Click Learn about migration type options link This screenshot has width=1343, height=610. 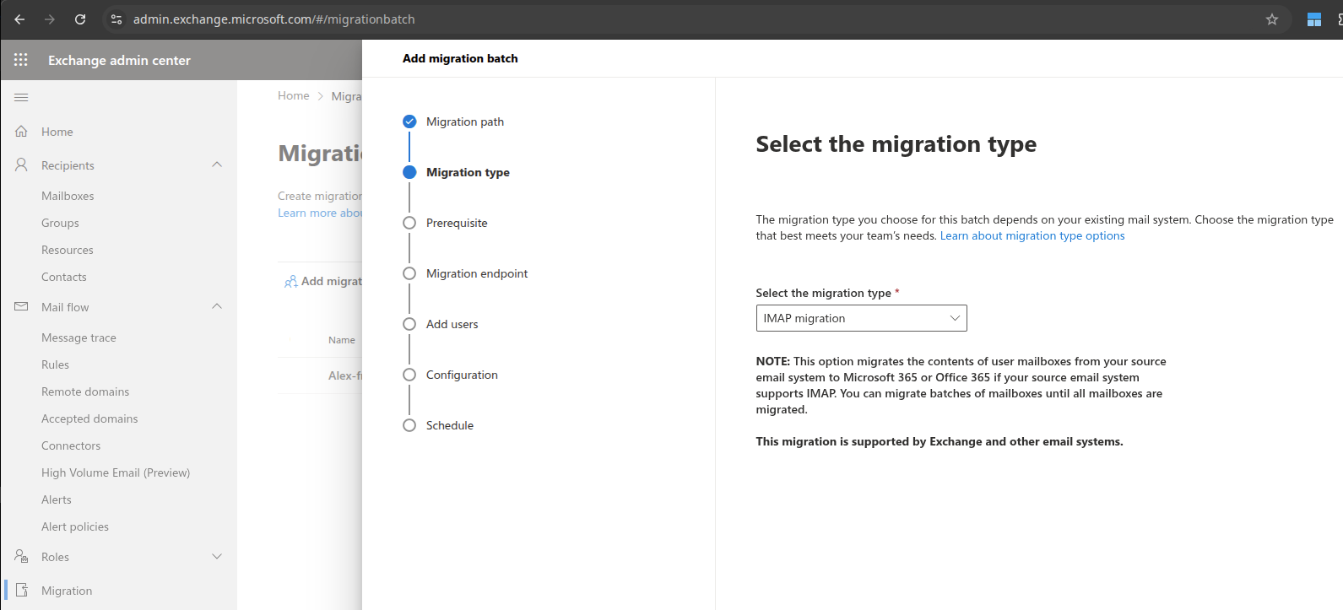click(x=1032, y=235)
